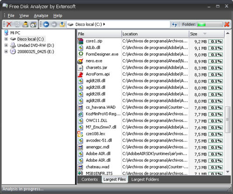Viewport: 233px width, 194px height.
Task: Click the avcodec-51.dll file icon
Action: [80, 141]
